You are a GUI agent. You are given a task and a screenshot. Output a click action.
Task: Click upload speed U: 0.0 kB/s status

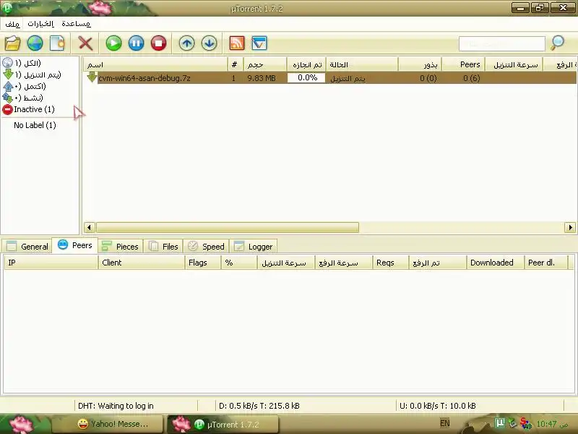tap(438, 406)
